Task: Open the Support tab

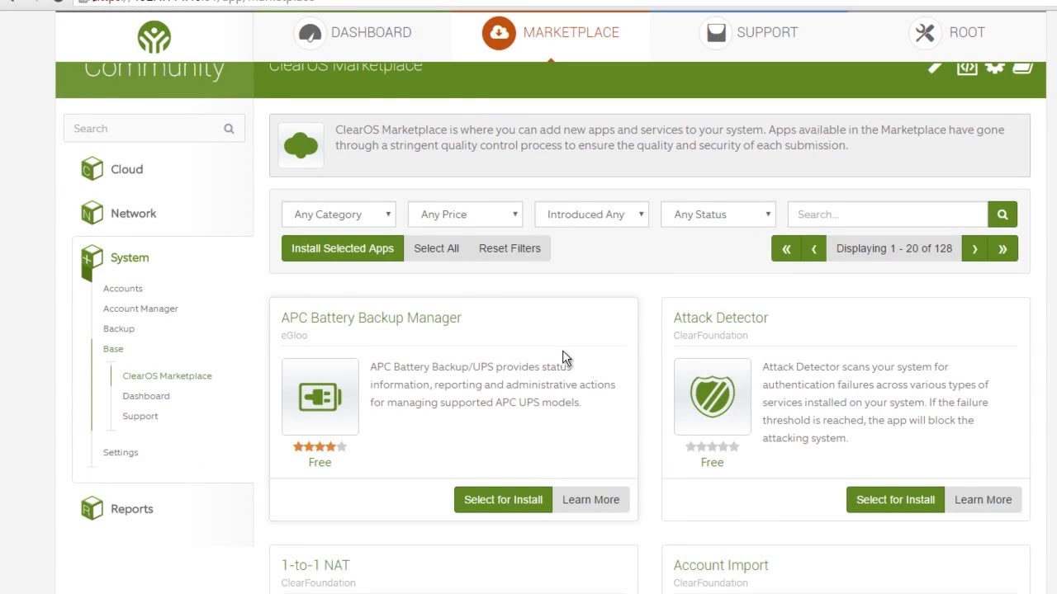Action: (749, 33)
